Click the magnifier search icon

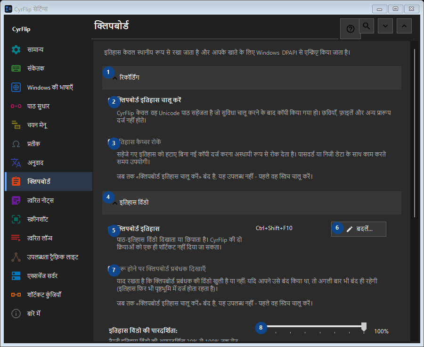point(367,26)
